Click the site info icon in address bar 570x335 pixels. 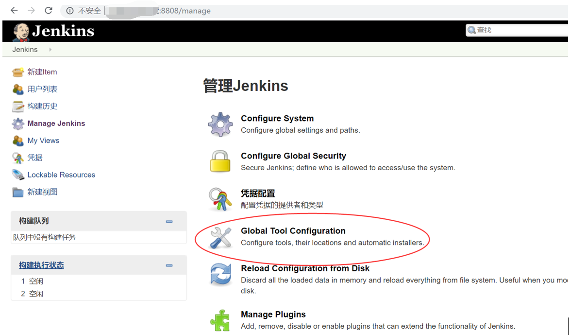pyautogui.click(x=70, y=11)
